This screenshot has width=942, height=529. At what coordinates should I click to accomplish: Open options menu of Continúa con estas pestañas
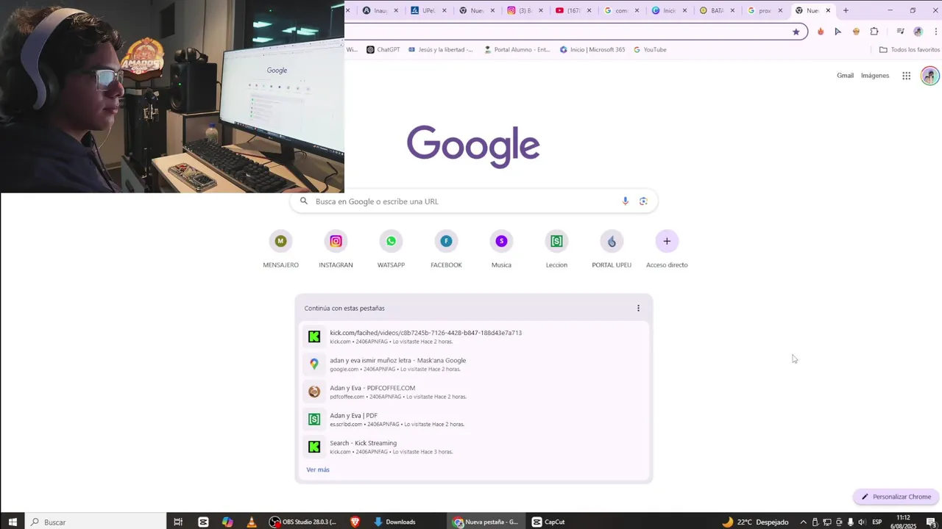638,309
